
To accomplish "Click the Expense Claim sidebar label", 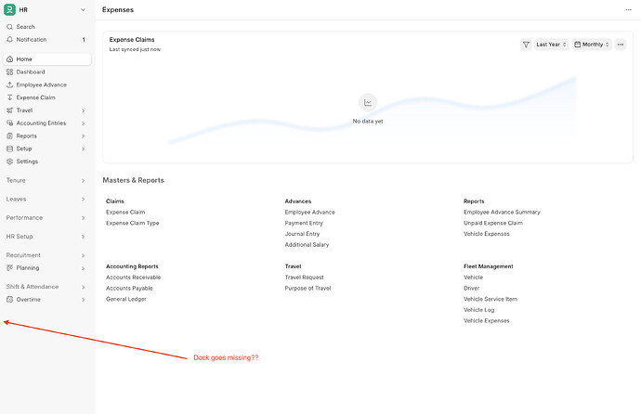I will pyautogui.click(x=35, y=97).
